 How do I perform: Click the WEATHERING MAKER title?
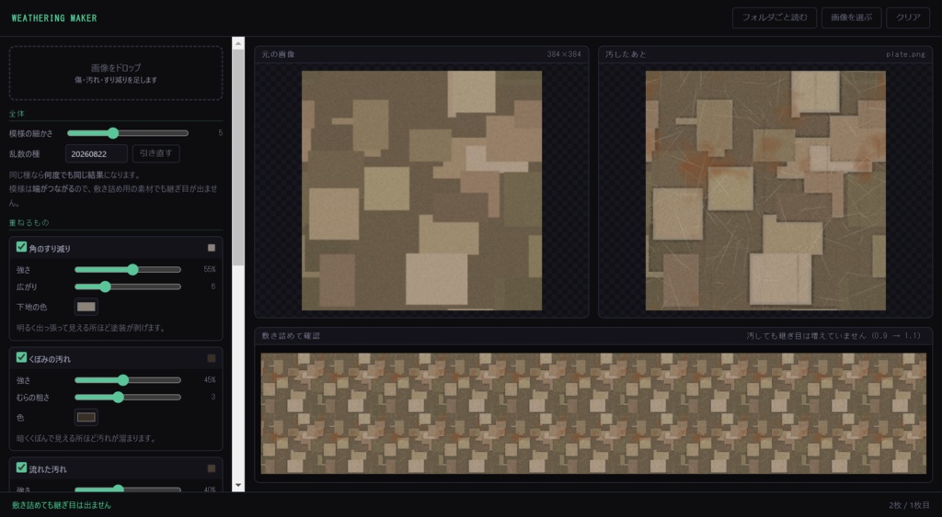(54, 18)
